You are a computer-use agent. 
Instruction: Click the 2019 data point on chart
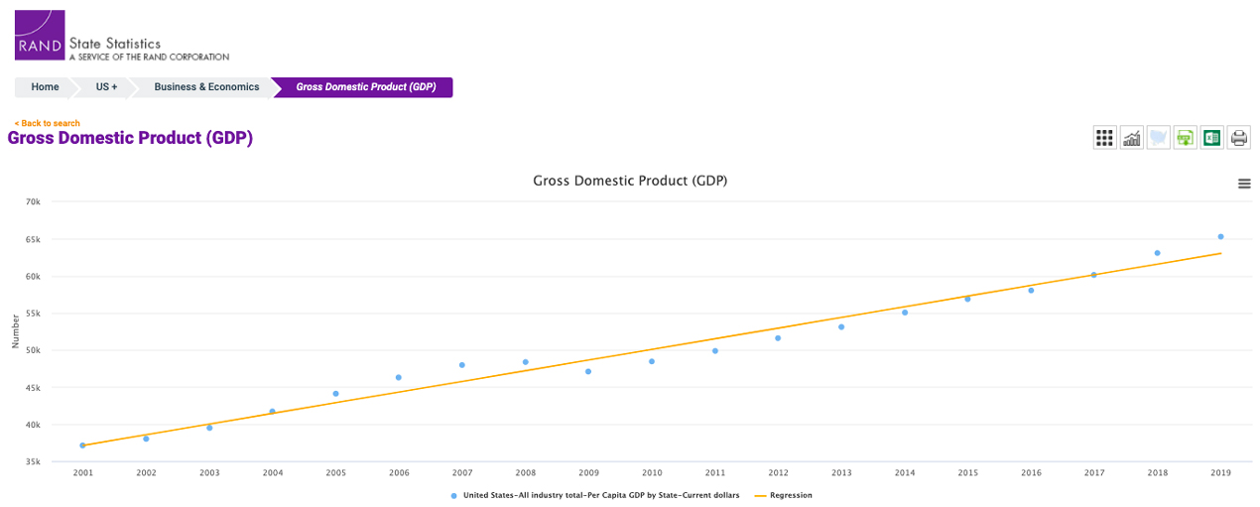pyautogui.click(x=1220, y=236)
